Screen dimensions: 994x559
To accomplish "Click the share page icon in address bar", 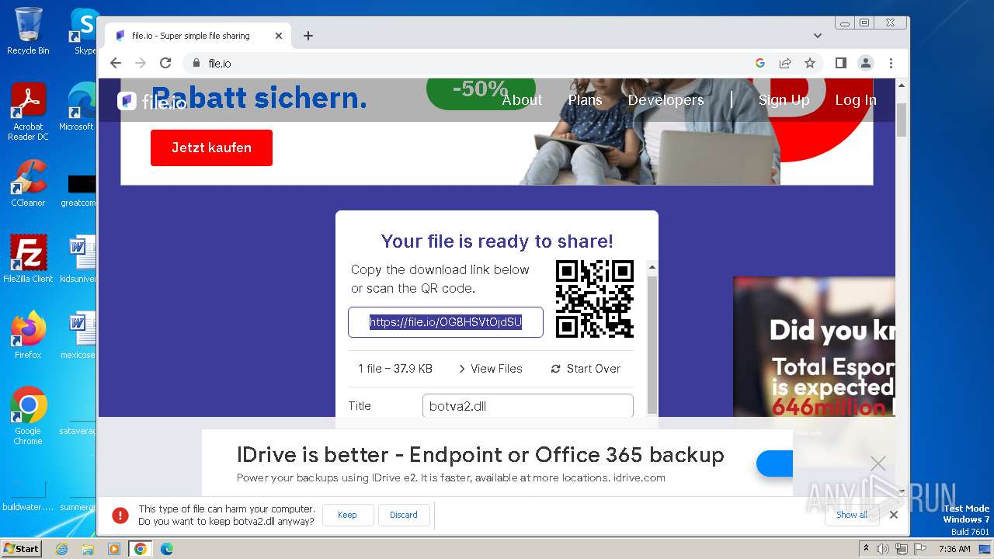I will (x=785, y=63).
